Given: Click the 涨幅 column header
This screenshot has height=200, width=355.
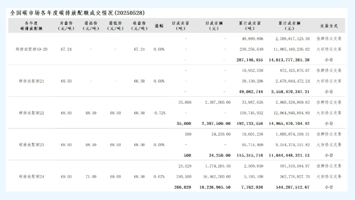Looking at the screenshot, I should [159, 26].
